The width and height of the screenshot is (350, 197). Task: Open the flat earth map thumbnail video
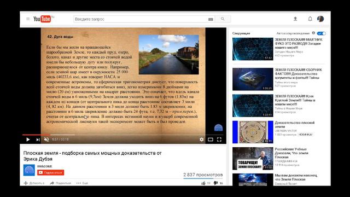click(253, 132)
